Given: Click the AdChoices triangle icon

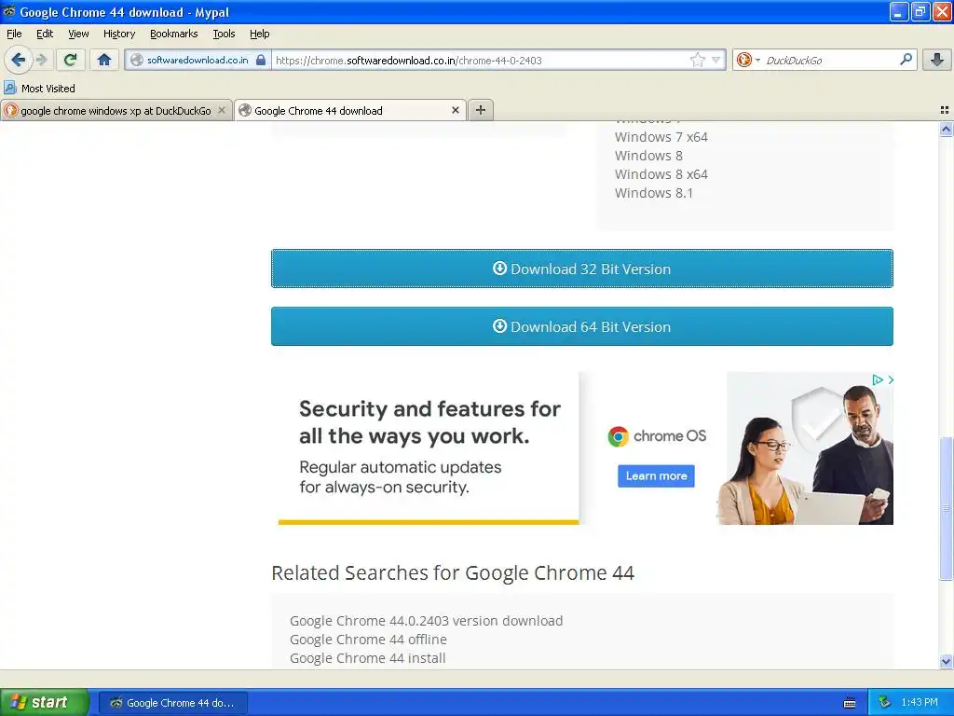Looking at the screenshot, I should click(878, 380).
